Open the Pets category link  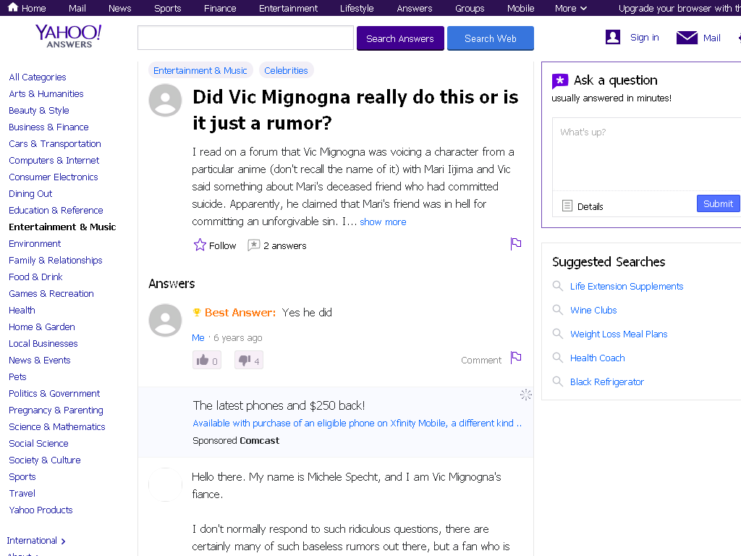(x=17, y=376)
